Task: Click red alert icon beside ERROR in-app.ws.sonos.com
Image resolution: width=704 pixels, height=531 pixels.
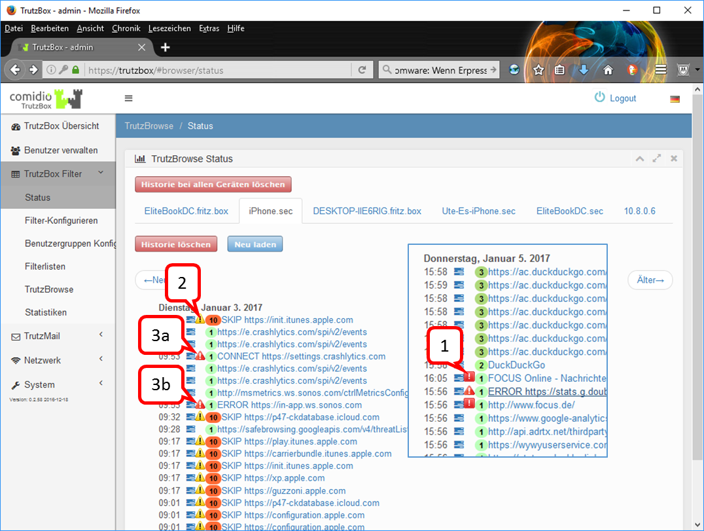Action: (200, 405)
